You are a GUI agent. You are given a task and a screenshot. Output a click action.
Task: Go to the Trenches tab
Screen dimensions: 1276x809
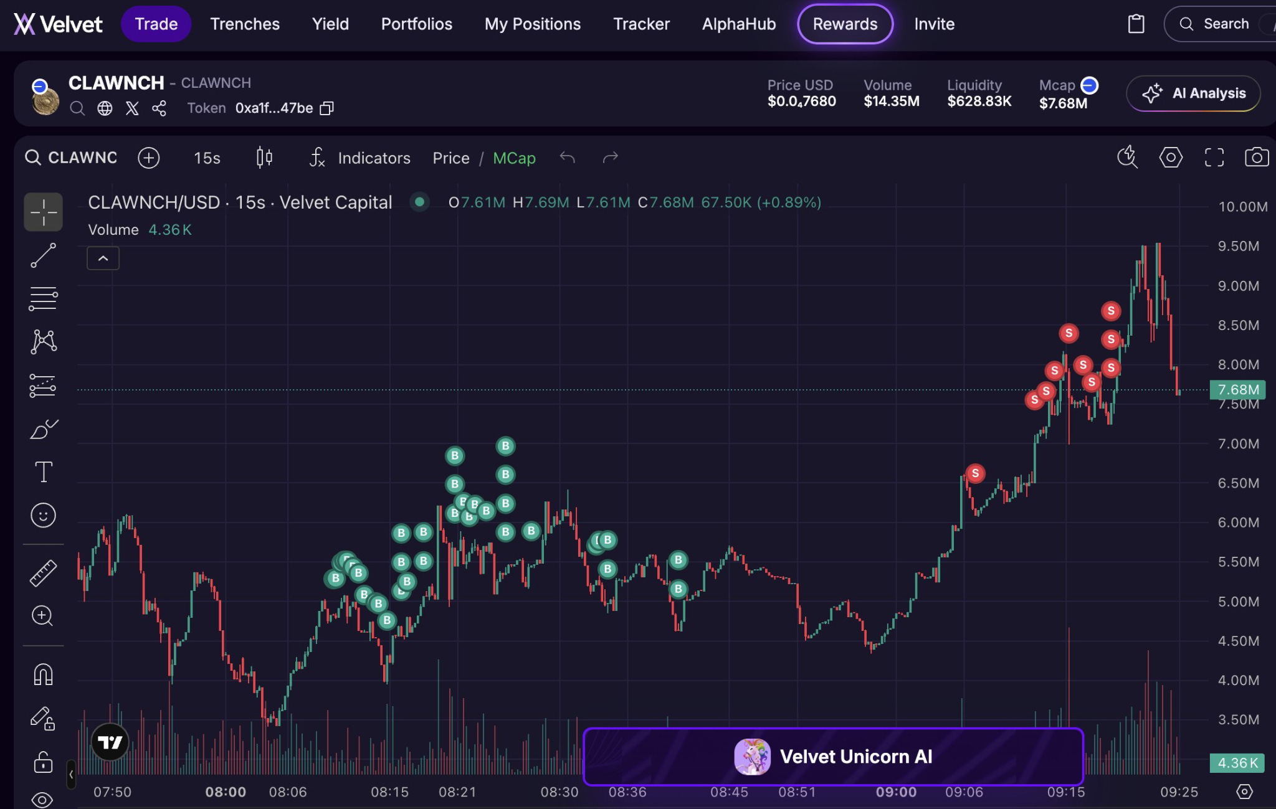(245, 24)
